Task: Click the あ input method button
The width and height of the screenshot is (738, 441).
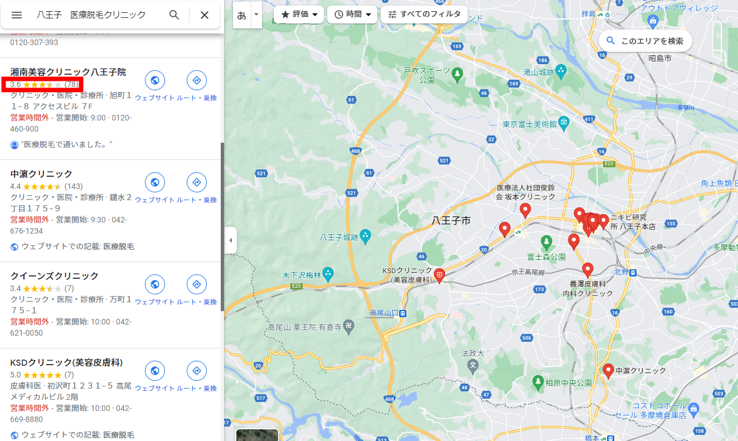Action: click(x=242, y=15)
